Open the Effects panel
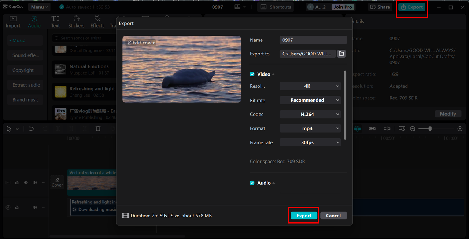469x239 pixels. 97,21
